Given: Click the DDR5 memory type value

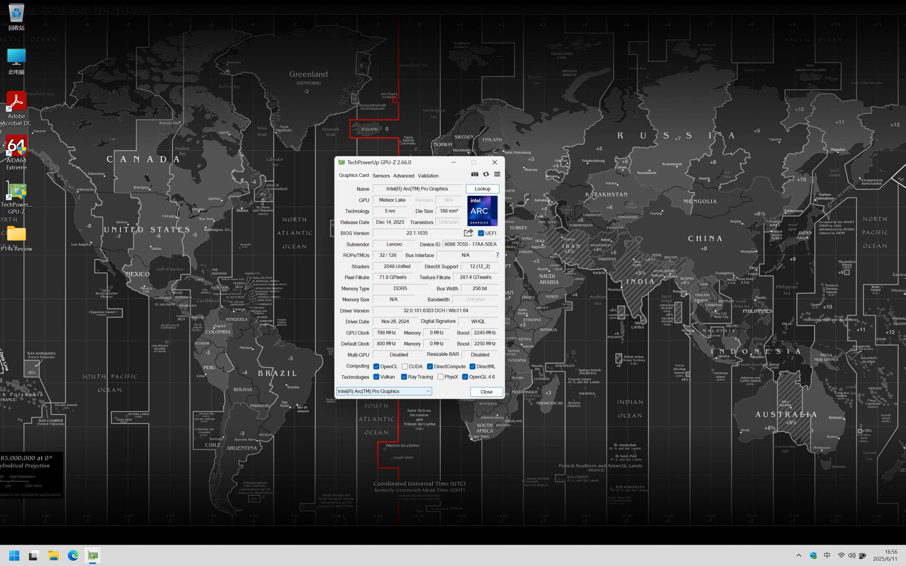Looking at the screenshot, I should pos(400,288).
